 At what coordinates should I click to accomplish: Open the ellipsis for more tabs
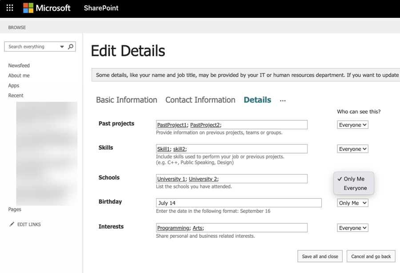coord(283,101)
